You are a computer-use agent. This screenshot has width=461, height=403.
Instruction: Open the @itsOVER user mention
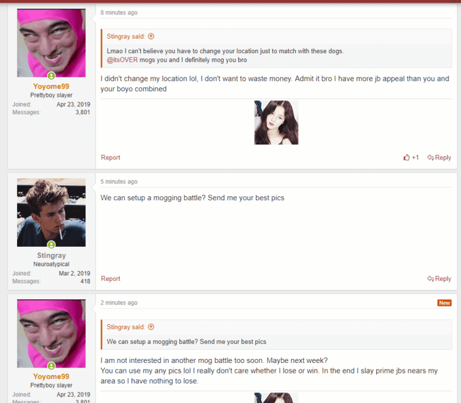(122, 60)
